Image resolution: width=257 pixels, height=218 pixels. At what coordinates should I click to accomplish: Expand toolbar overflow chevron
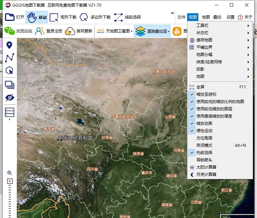coord(173,13)
